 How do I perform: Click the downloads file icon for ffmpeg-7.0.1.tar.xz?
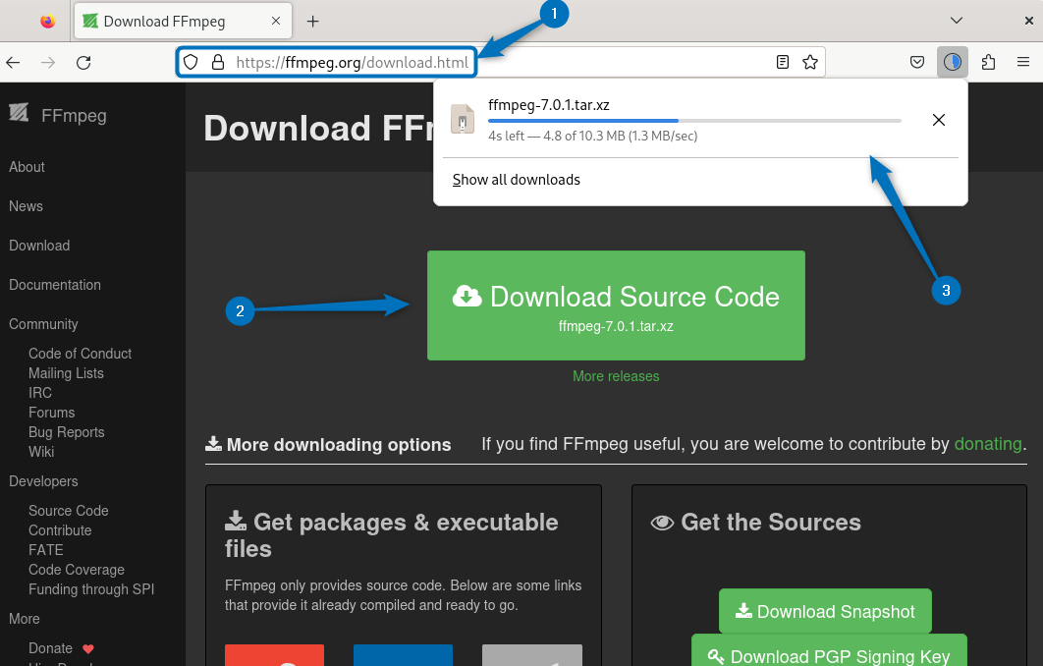click(x=462, y=119)
